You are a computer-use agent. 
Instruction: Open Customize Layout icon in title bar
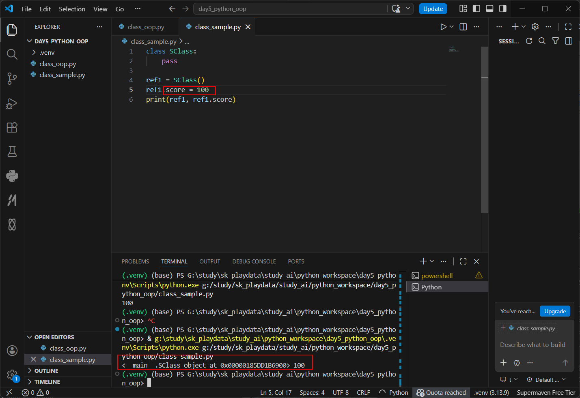tap(463, 9)
